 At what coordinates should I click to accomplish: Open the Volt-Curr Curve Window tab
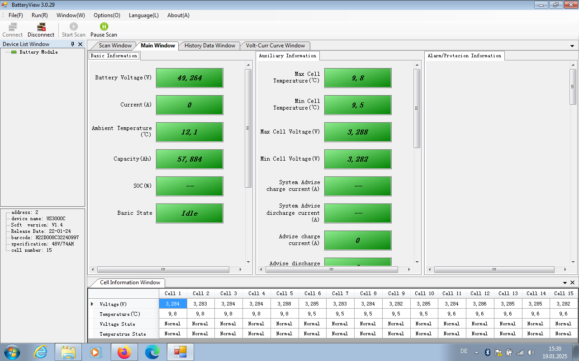[x=275, y=46]
